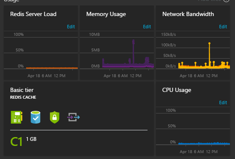235x159 pixels.
Task: Select the Basic tier heading
Action: pyautogui.click(x=22, y=90)
